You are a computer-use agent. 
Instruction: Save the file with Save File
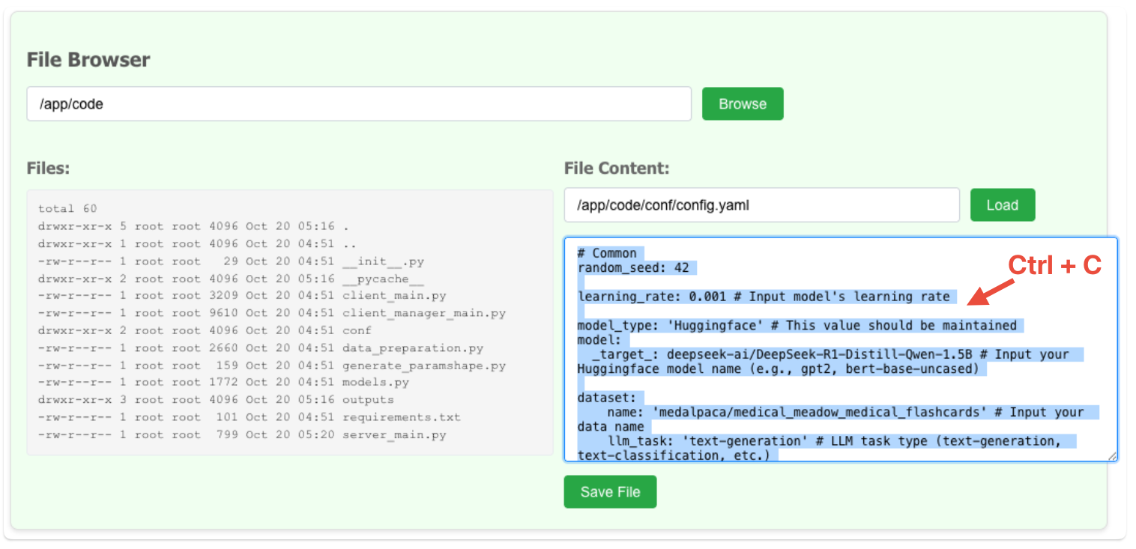pyautogui.click(x=610, y=492)
